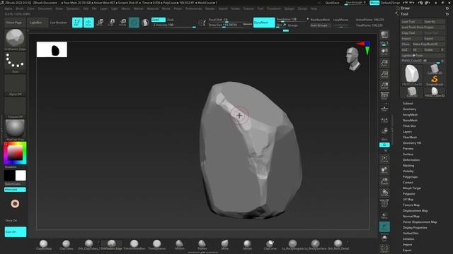This screenshot has height=254, width=453.
Task: Click the Draw Size slider
Action: (230, 25)
